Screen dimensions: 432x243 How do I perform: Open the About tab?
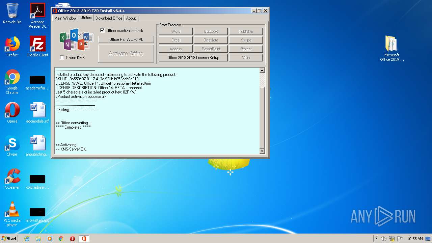click(131, 18)
